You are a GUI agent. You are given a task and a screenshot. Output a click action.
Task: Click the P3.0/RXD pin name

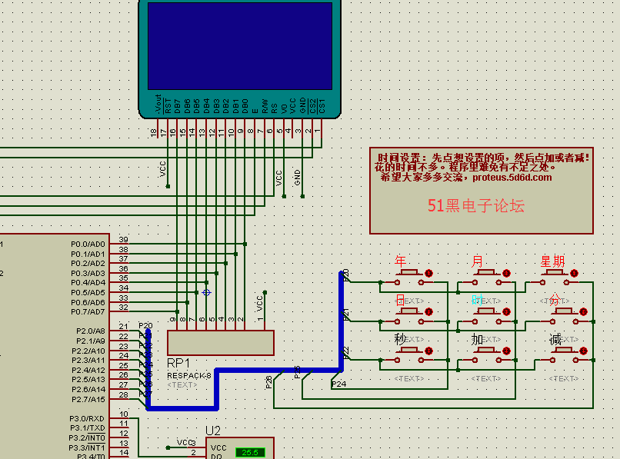coord(87,418)
